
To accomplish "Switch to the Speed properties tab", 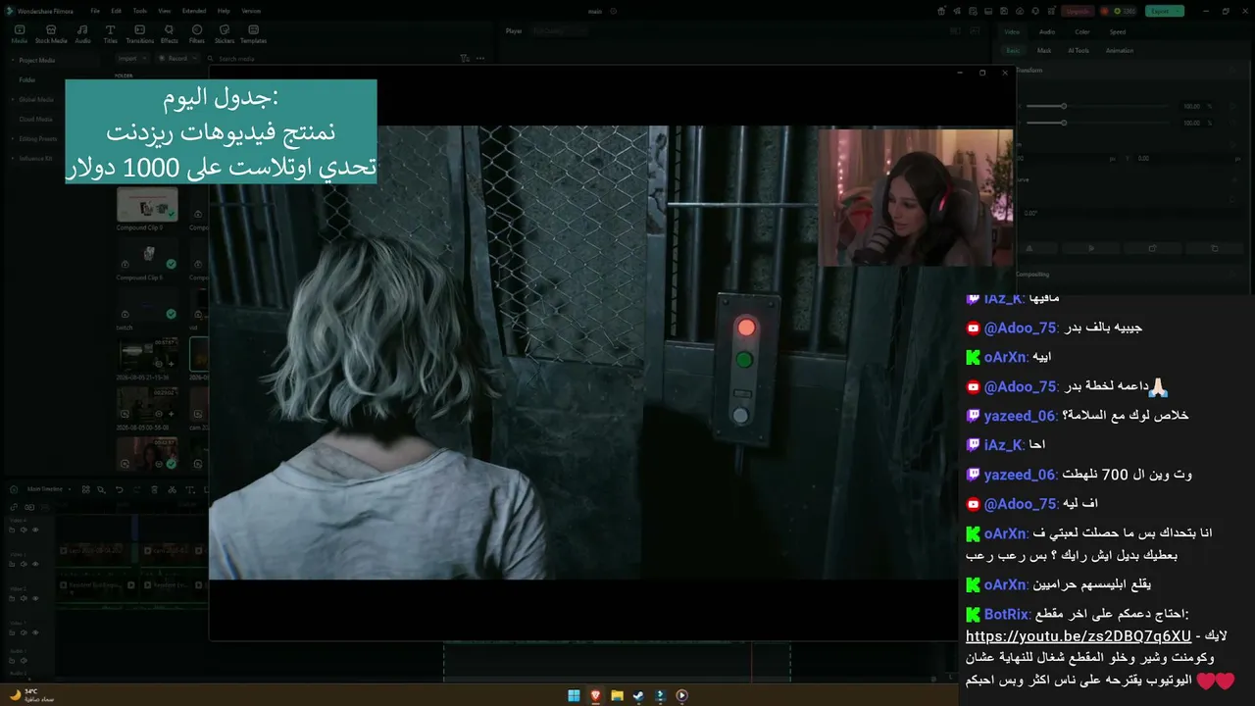I will pyautogui.click(x=1118, y=32).
